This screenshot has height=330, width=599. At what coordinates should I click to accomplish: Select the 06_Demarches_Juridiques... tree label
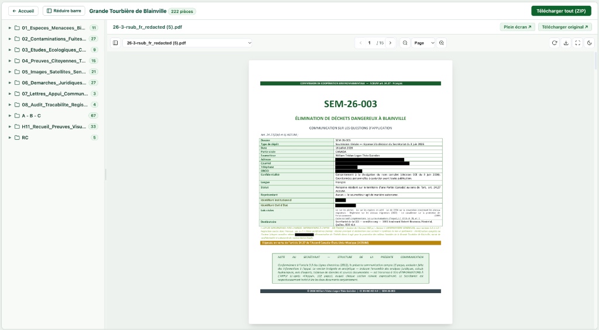point(54,82)
